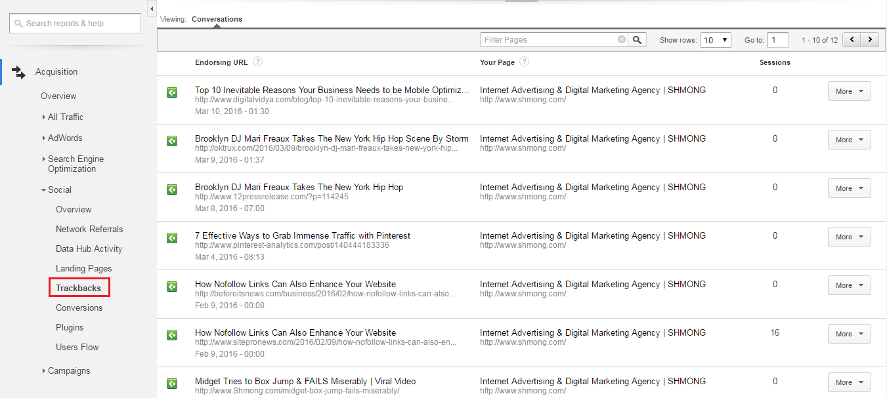Open the help icon next to Your Page
The height and width of the screenshot is (398, 887).
524,62
